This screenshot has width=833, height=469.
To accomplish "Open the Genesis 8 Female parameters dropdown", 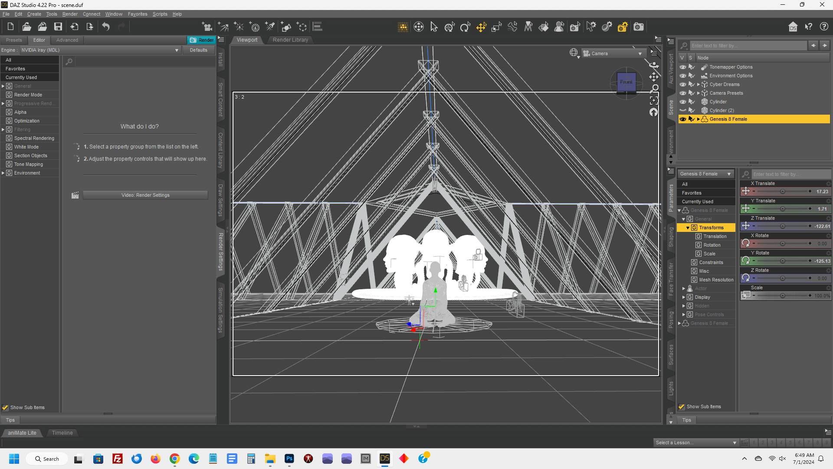I will (x=705, y=174).
